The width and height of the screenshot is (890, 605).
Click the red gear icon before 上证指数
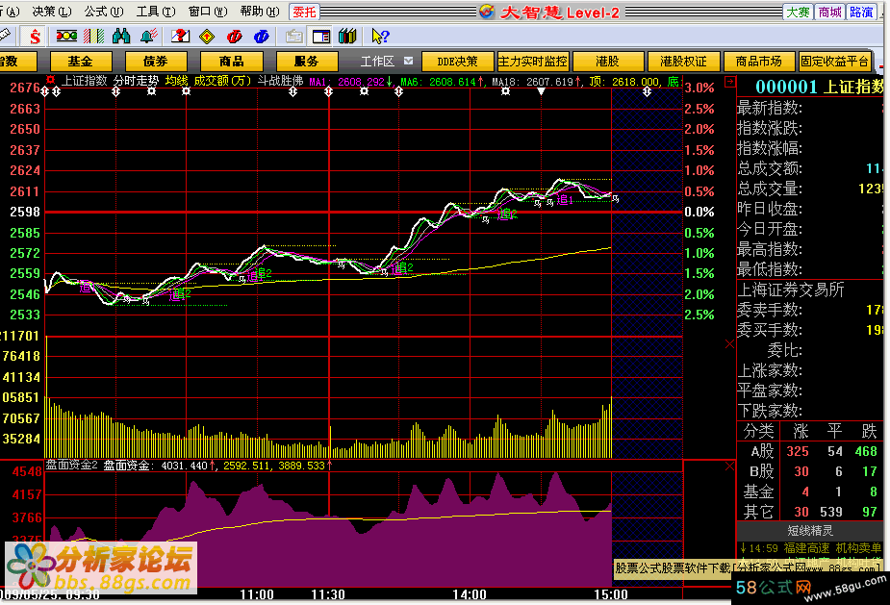[51, 80]
